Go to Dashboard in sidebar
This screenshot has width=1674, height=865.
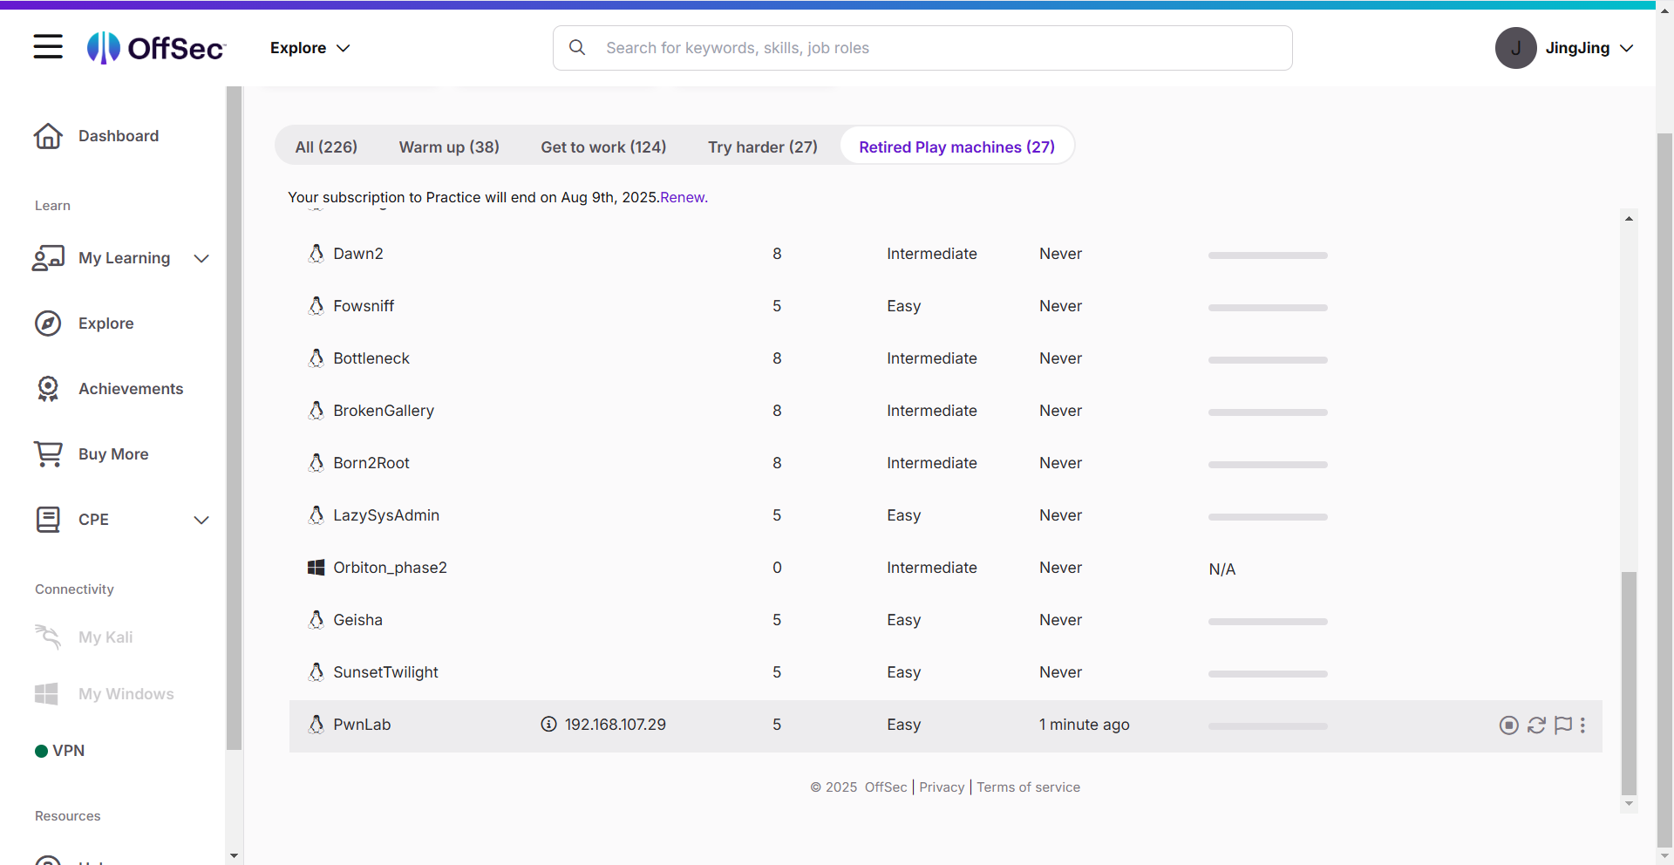tap(119, 136)
